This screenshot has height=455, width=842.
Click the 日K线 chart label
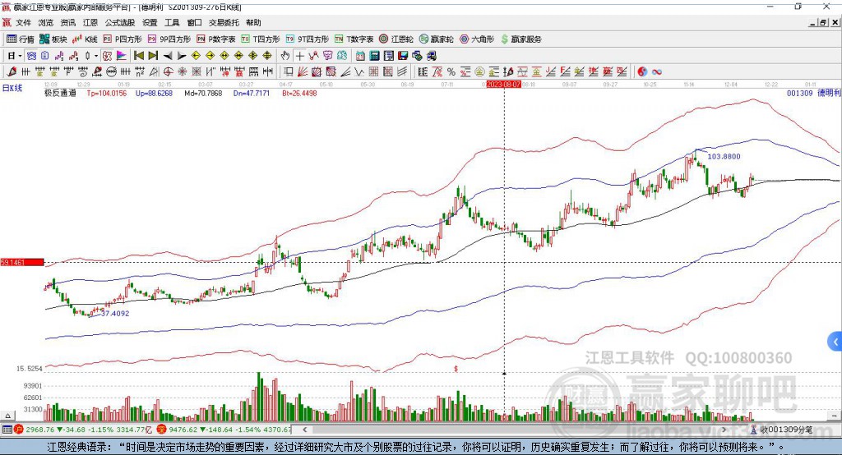12,88
